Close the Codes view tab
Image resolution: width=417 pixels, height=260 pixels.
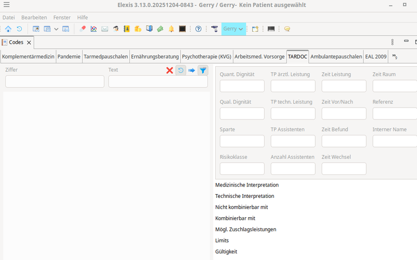point(29,42)
